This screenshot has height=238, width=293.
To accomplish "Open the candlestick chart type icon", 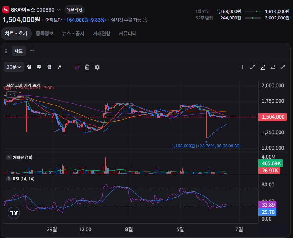I will point(77,67).
